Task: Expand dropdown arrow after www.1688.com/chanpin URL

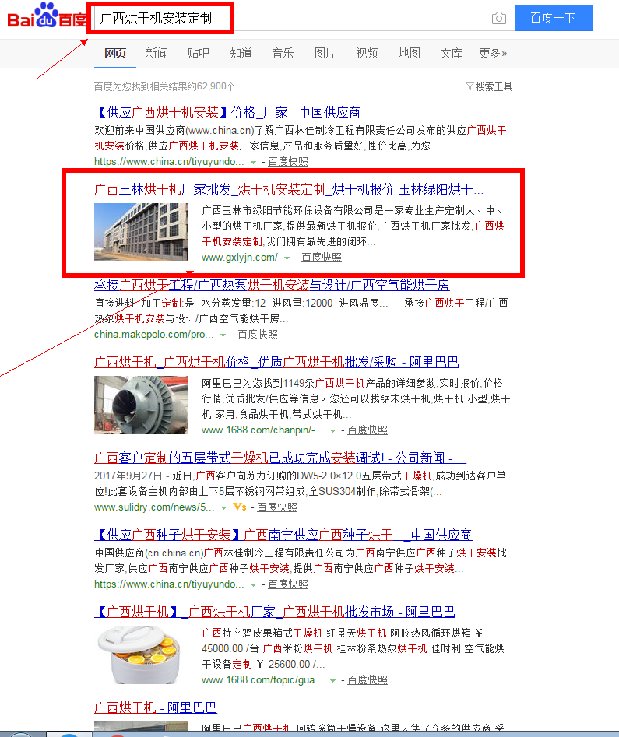Action: tap(332, 431)
